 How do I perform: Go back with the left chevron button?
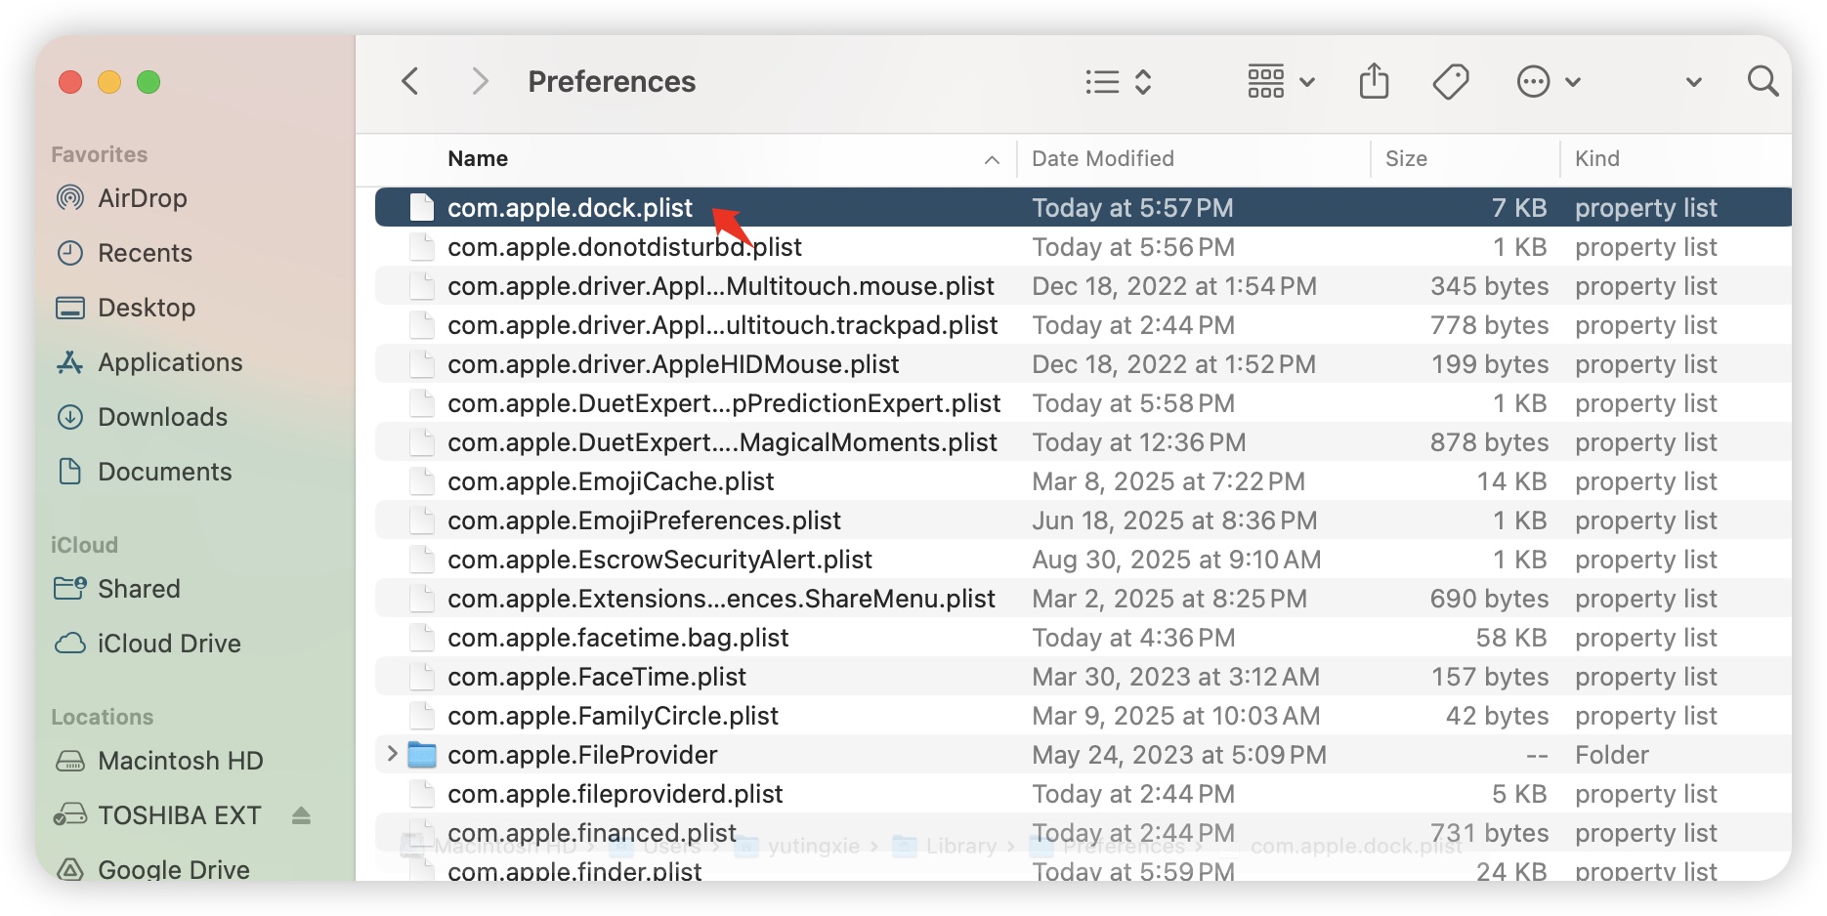pos(410,81)
